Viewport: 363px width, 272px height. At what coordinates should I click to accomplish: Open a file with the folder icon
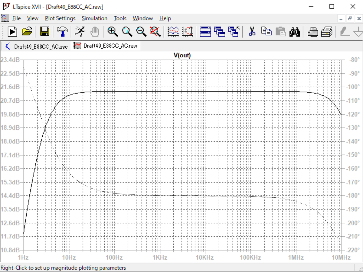(x=28, y=31)
